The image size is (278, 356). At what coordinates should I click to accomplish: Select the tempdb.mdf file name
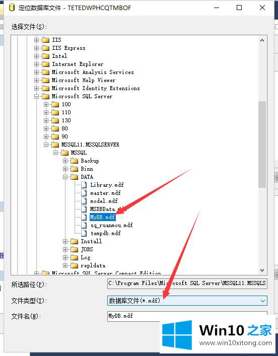coord(106,233)
